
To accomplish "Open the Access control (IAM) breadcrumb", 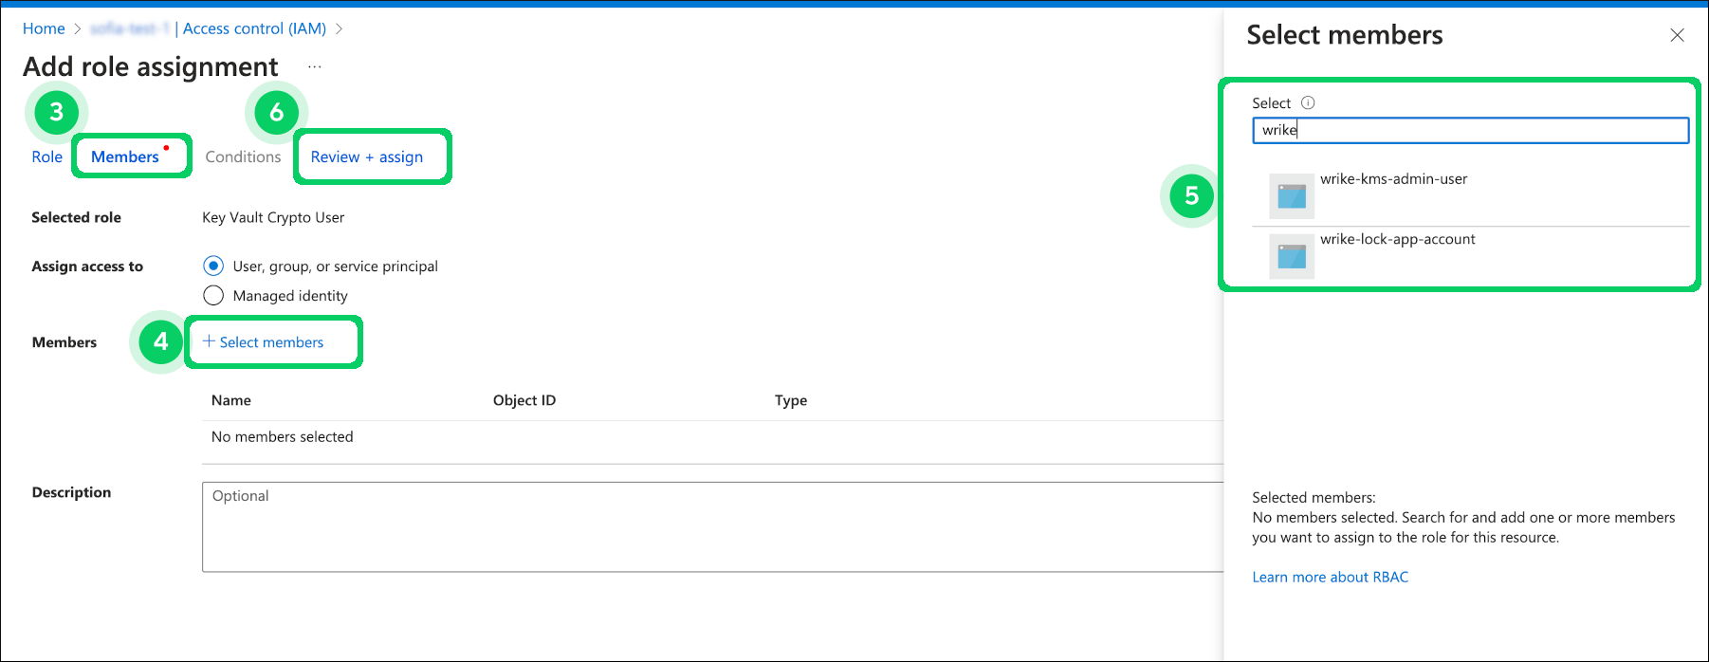I will (254, 28).
